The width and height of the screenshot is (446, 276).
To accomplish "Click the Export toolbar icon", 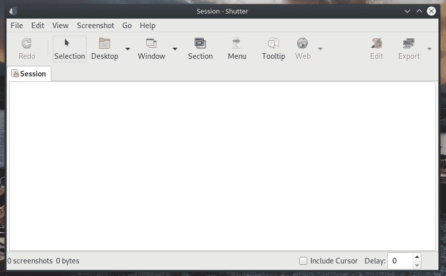I will 409,44.
